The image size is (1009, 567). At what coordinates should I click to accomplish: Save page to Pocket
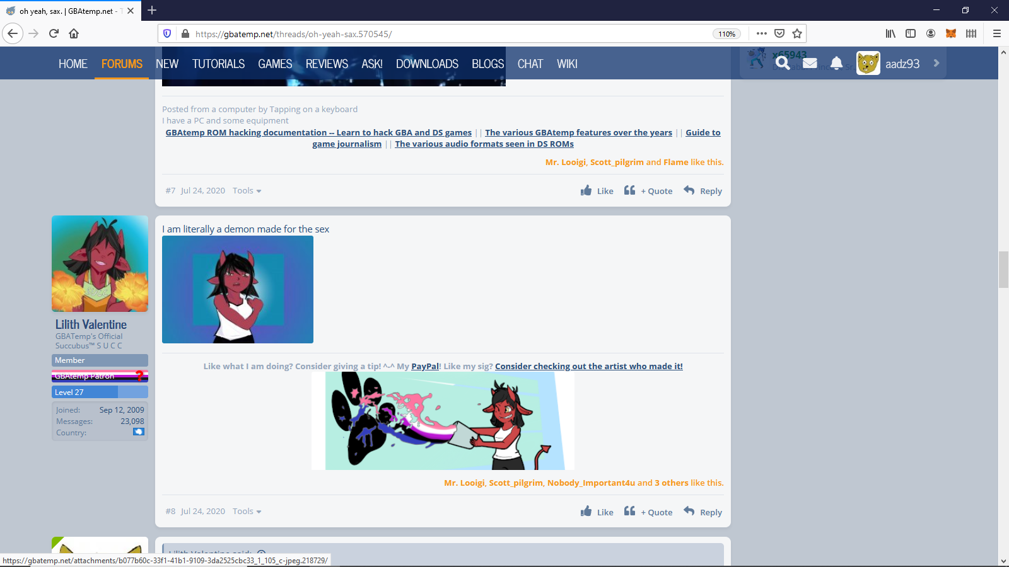(779, 33)
